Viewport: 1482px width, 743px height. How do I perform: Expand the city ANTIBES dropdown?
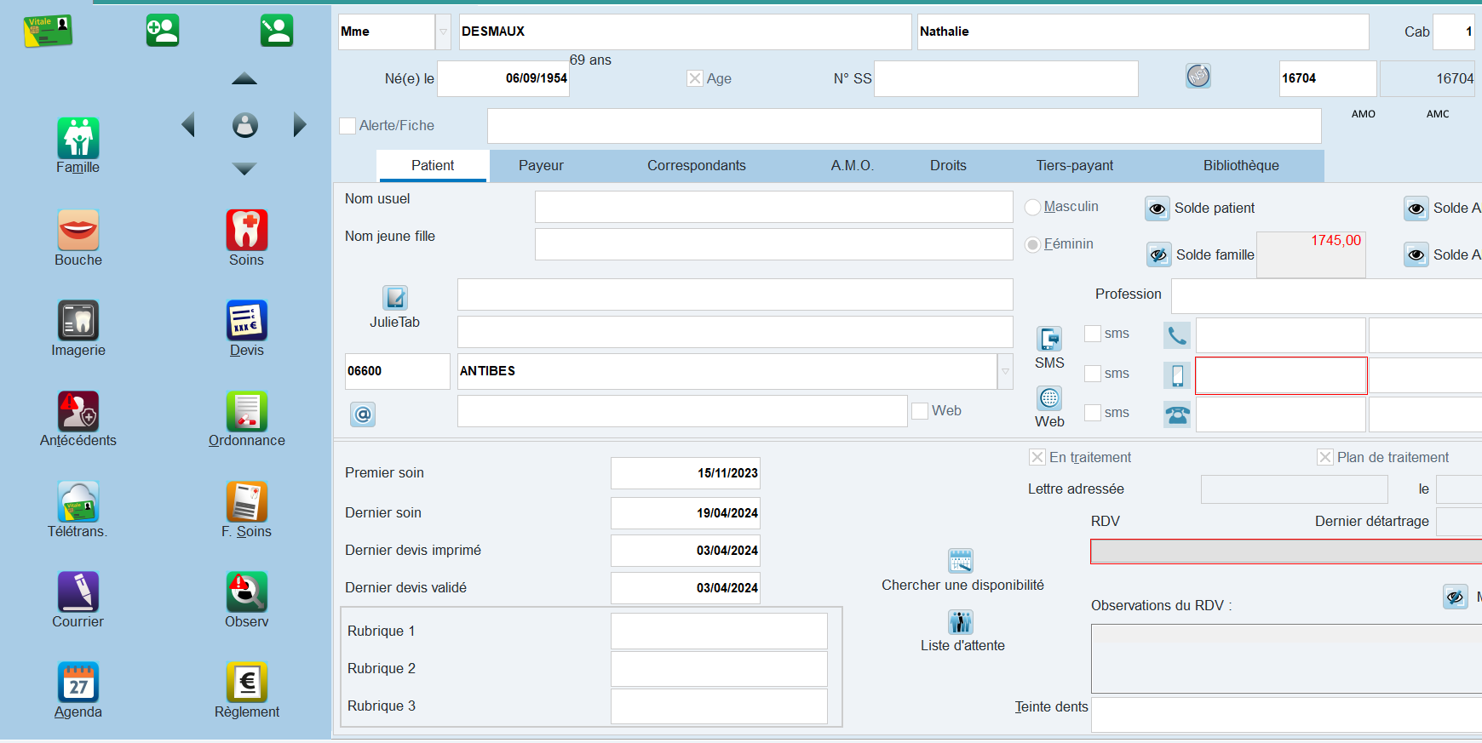pos(1005,371)
